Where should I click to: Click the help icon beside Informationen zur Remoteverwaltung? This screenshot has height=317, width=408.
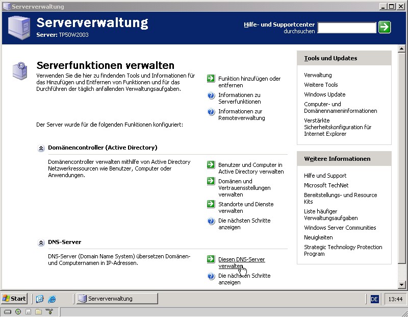211,112
